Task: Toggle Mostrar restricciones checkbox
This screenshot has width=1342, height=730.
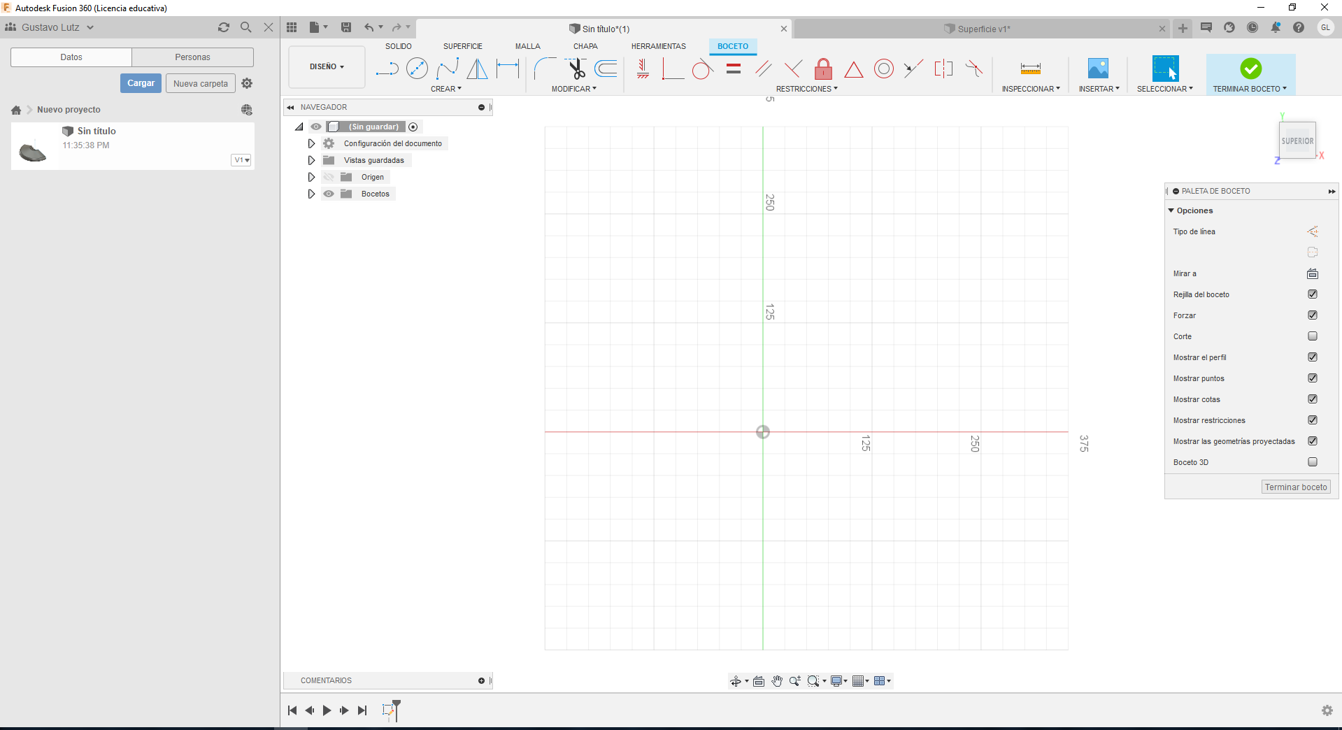Action: click(1313, 420)
